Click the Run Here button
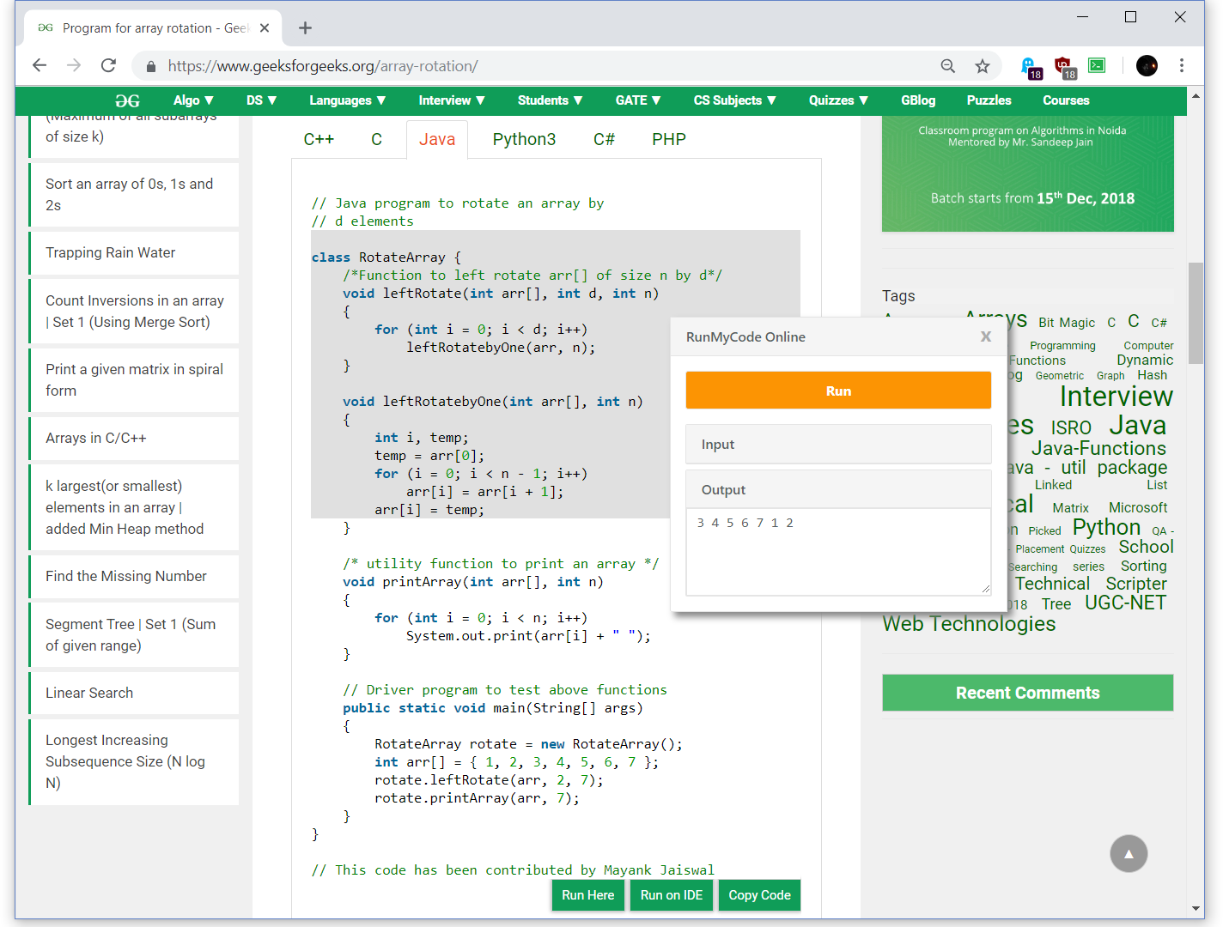Screen dimensions: 1223x927 pyautogui.click(x=588, y=894)
